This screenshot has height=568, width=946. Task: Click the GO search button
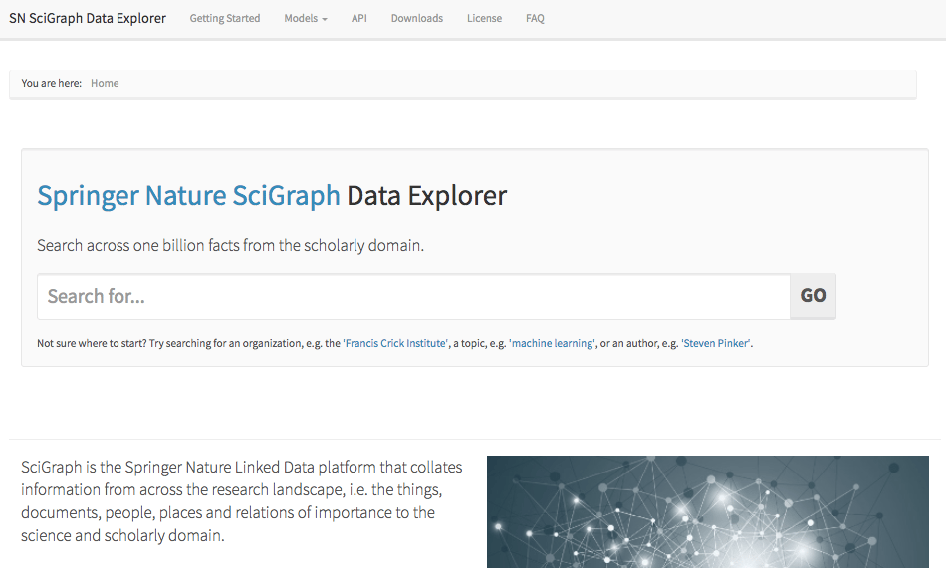click(813, 296)
